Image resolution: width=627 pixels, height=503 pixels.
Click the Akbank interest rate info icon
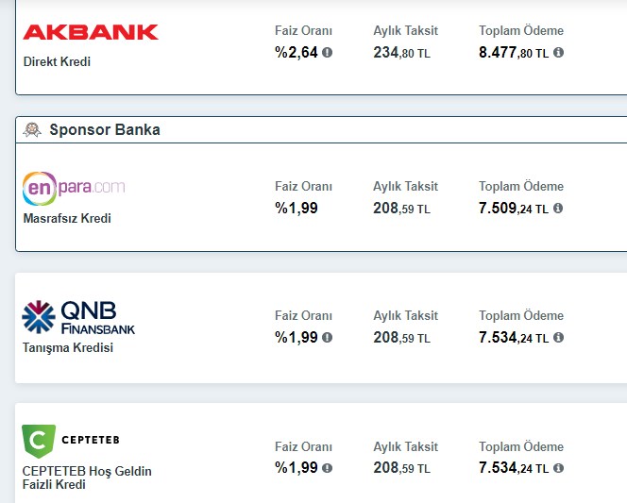point(327,52)
